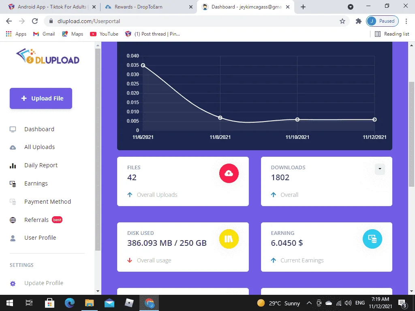This screenshot has height=311, width=415.
Task: Open Chrome three-dot menu
Action: pyautogui.click(x=406, y=21)
